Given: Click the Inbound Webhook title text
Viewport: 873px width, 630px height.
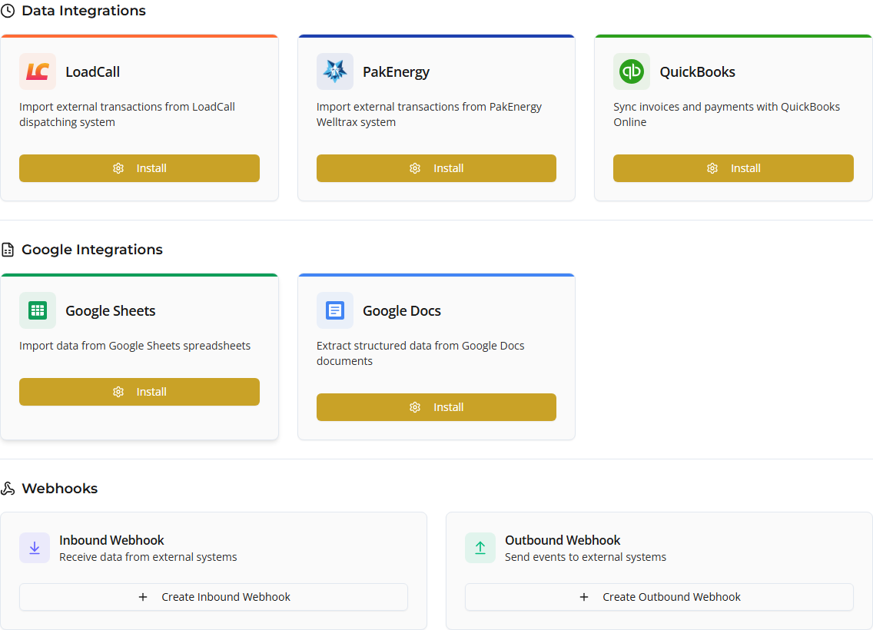Looking at the screenshot, I should click(112, 540).
